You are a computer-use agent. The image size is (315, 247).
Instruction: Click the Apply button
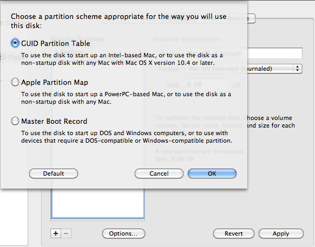pyautogui.click(x=281, y=233)
